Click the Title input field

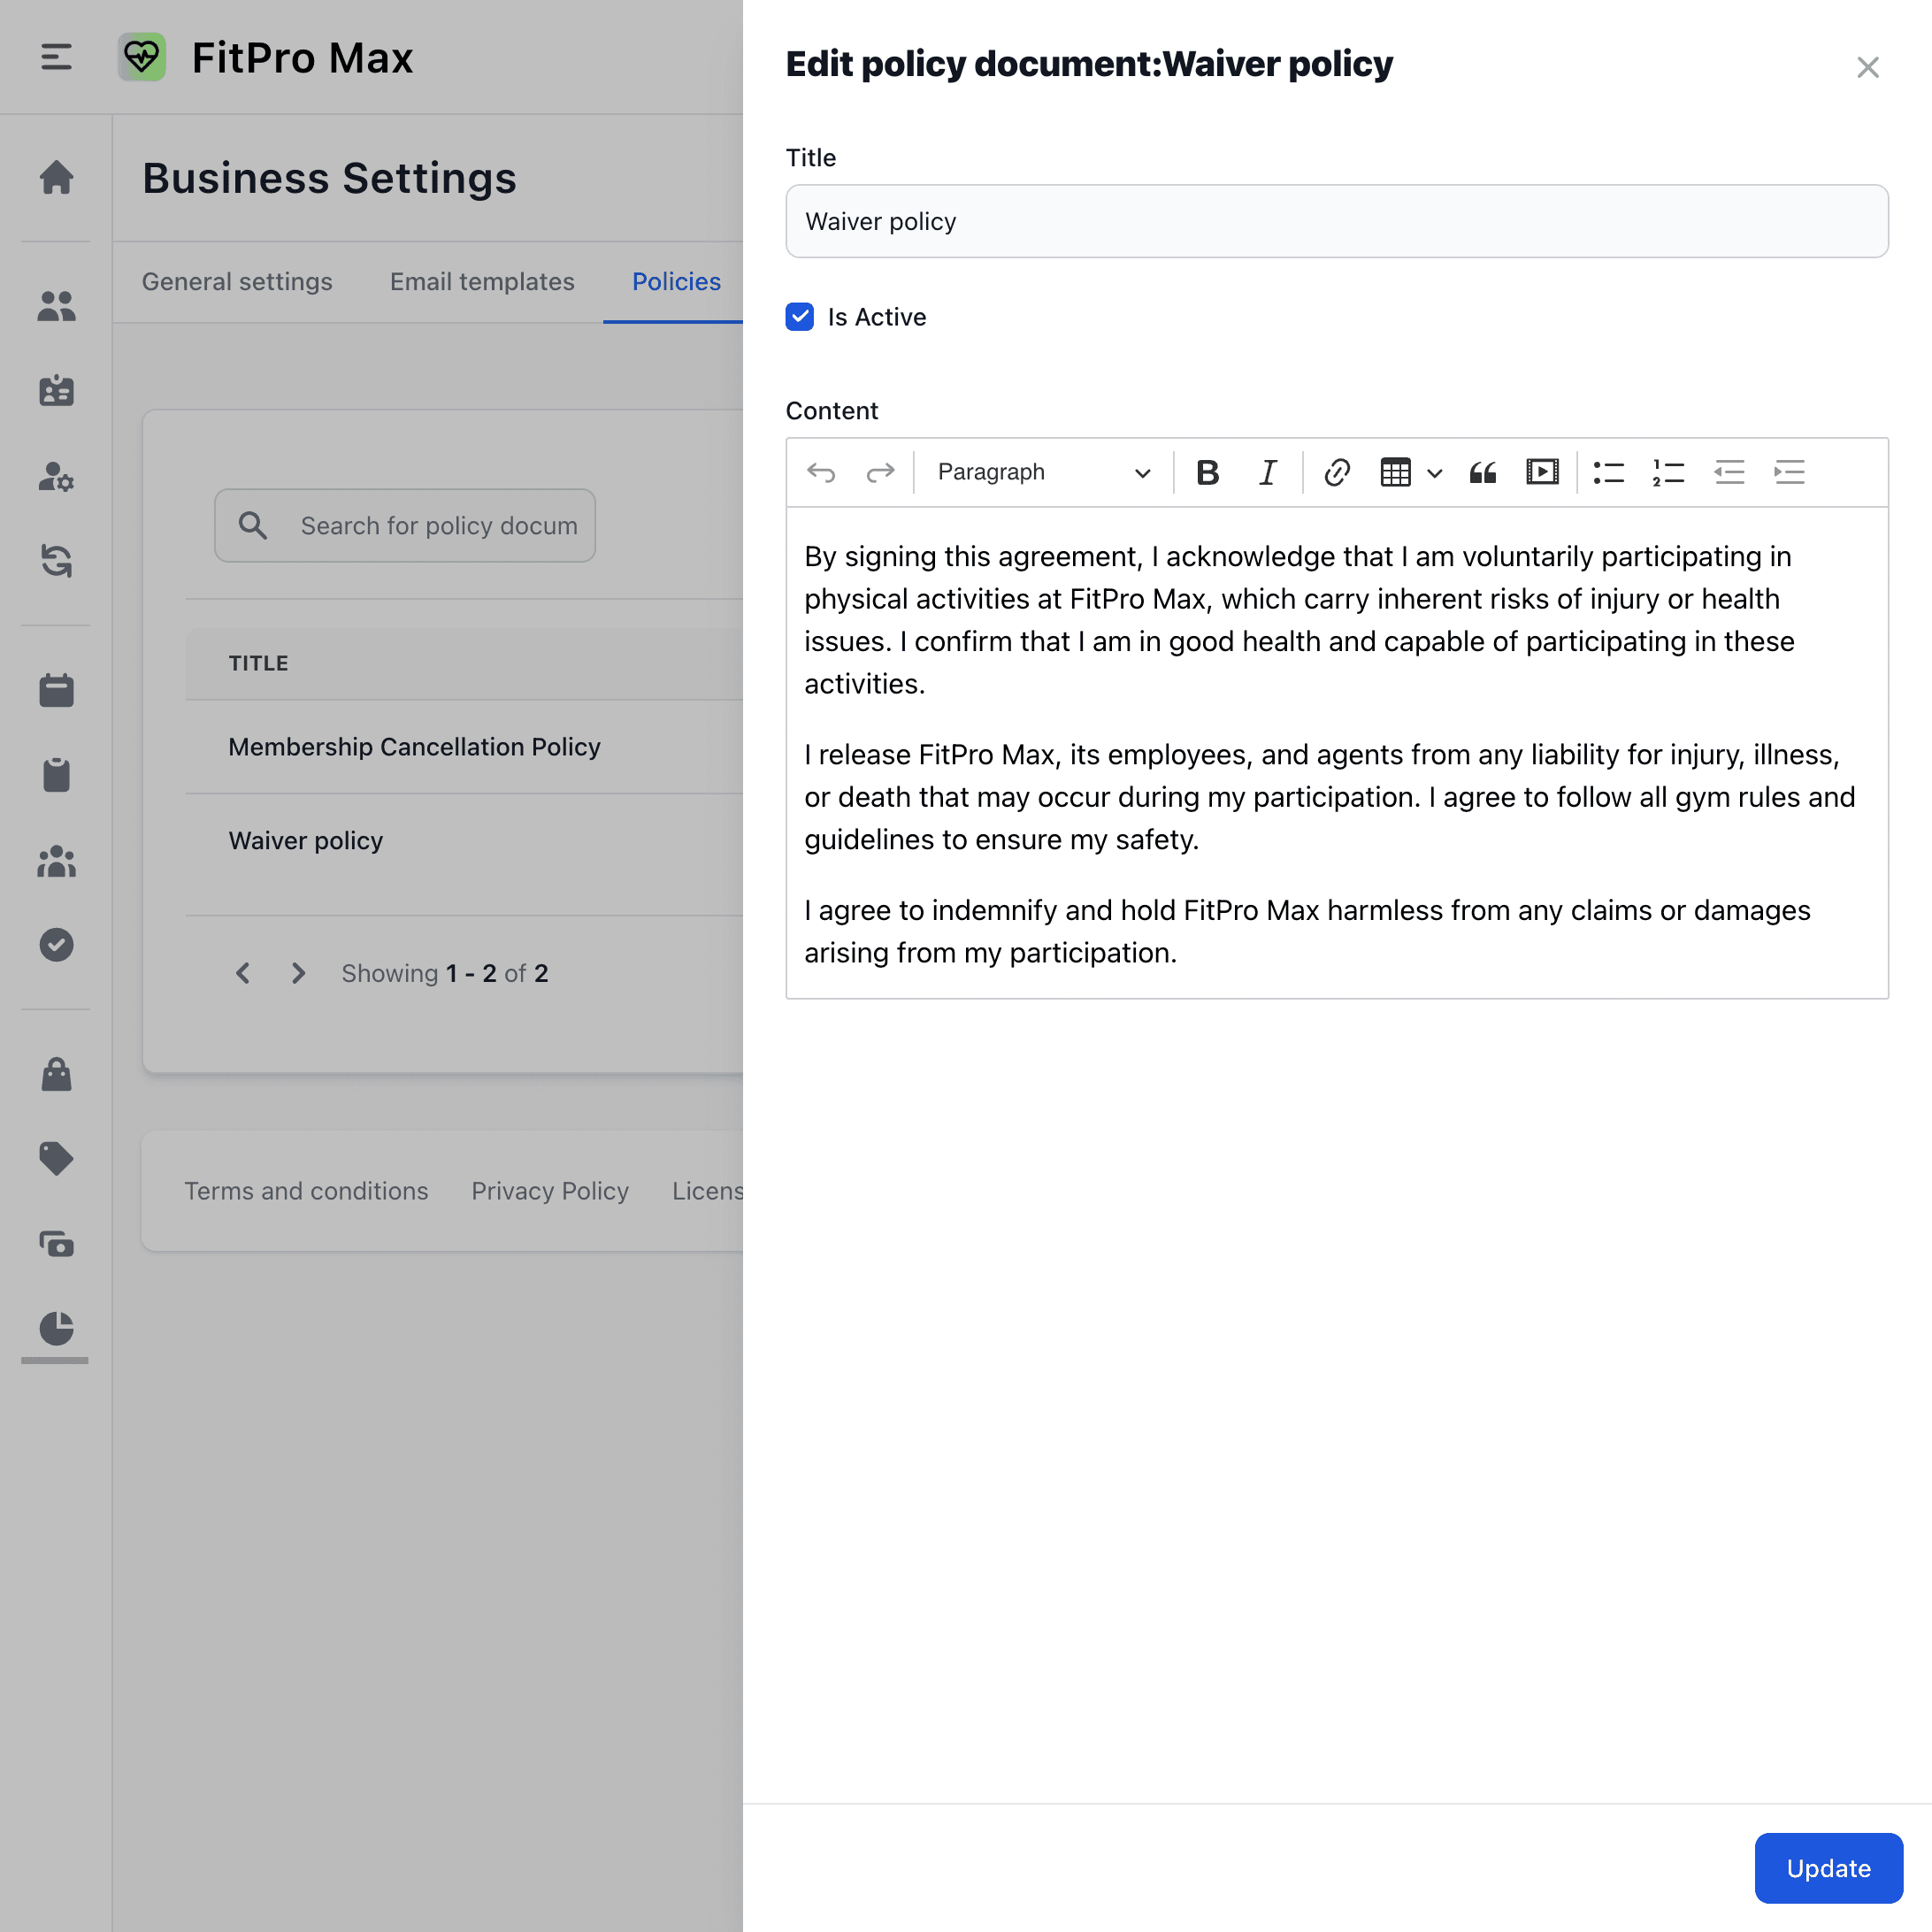(1336, 221)
